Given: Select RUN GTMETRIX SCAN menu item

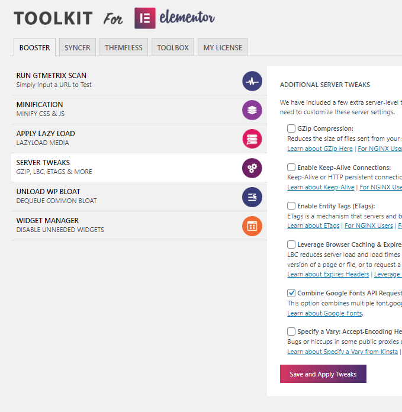Looking at the screenshot, I should [139, 81].
